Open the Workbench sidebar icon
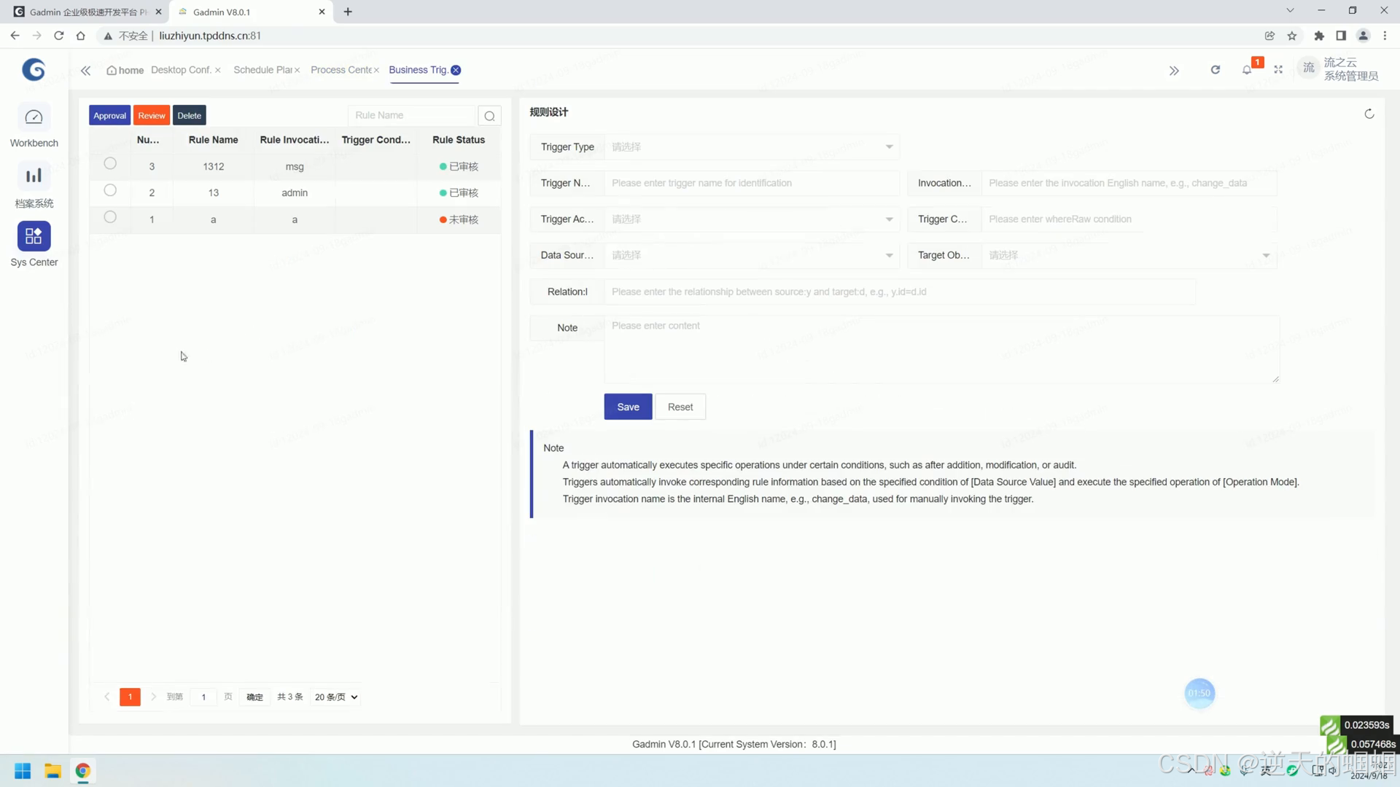 click(x=34, y=117)
